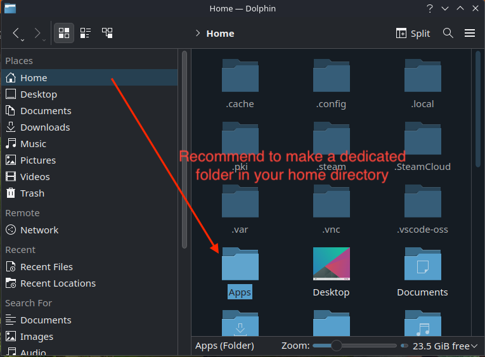The height and width of the screenshot is (357, 485).
Task: Click the Home breadcrumb label
Action: pyautogui.click(x=220, y=34)
